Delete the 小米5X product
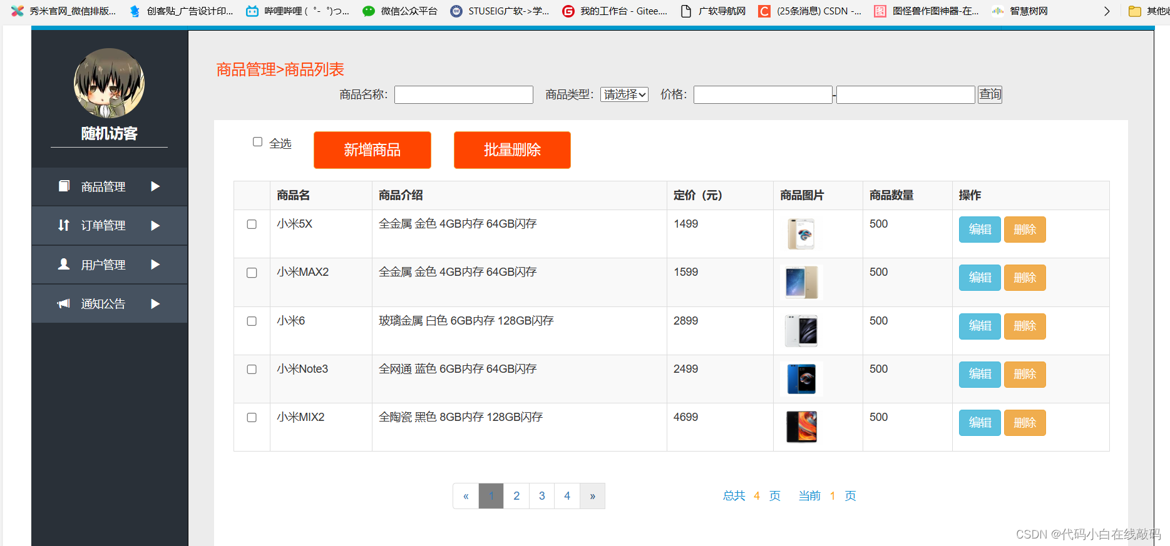This screenshot has width=1170, height=546. (1025, 230)
